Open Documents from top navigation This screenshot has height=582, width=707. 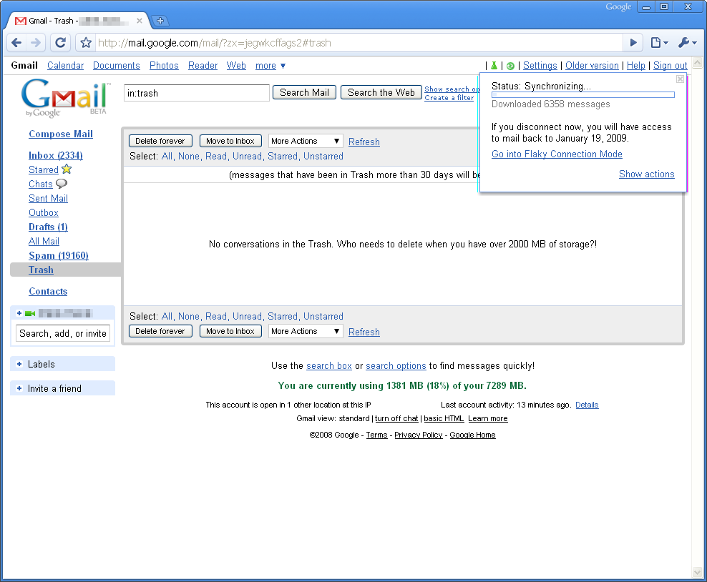tap(117, 66)
